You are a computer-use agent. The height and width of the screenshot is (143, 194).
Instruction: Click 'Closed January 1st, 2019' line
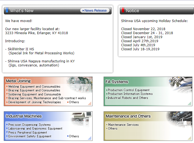(142, 37)
